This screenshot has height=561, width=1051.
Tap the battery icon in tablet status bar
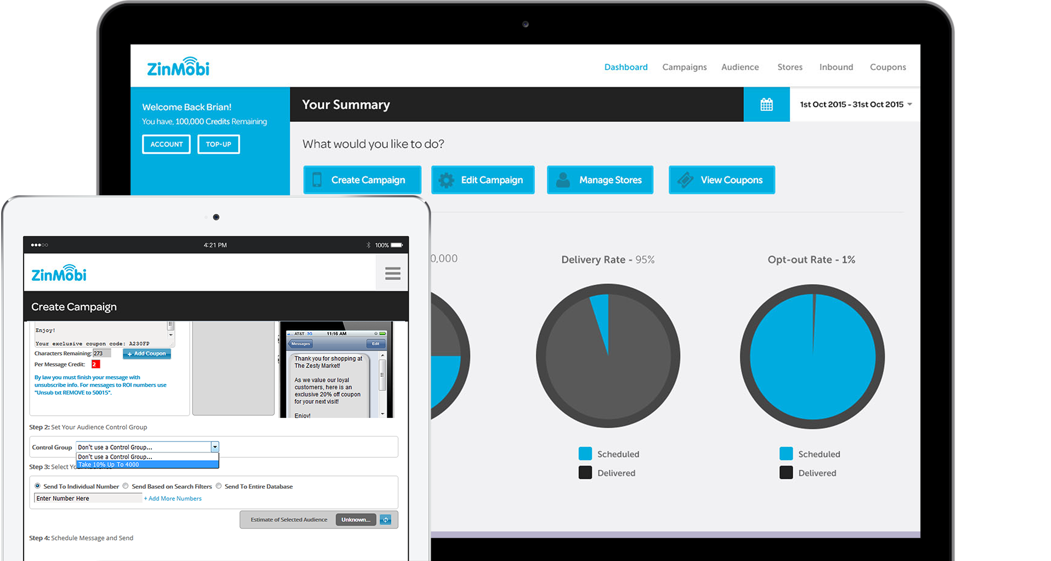(x=397, y=245)
